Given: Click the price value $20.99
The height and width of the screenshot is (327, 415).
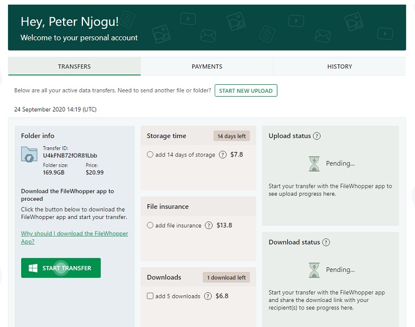Looking at the screenshot, I should coord(94,173).
